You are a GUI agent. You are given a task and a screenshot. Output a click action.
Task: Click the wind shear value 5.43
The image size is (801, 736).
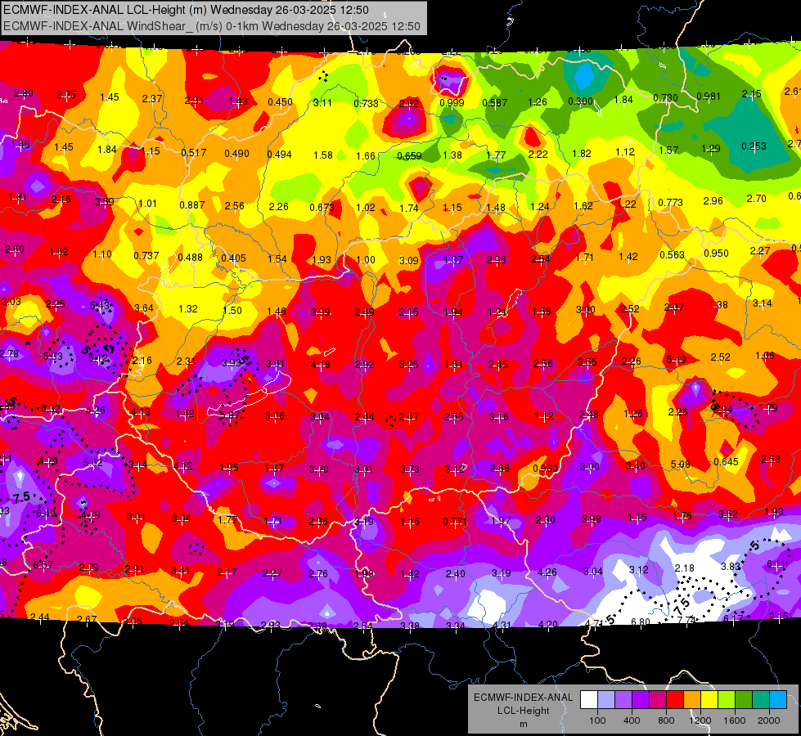(100, 305)
